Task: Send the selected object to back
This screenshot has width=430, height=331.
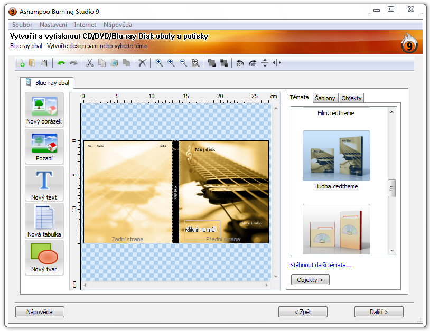Action: click(224, 63)
